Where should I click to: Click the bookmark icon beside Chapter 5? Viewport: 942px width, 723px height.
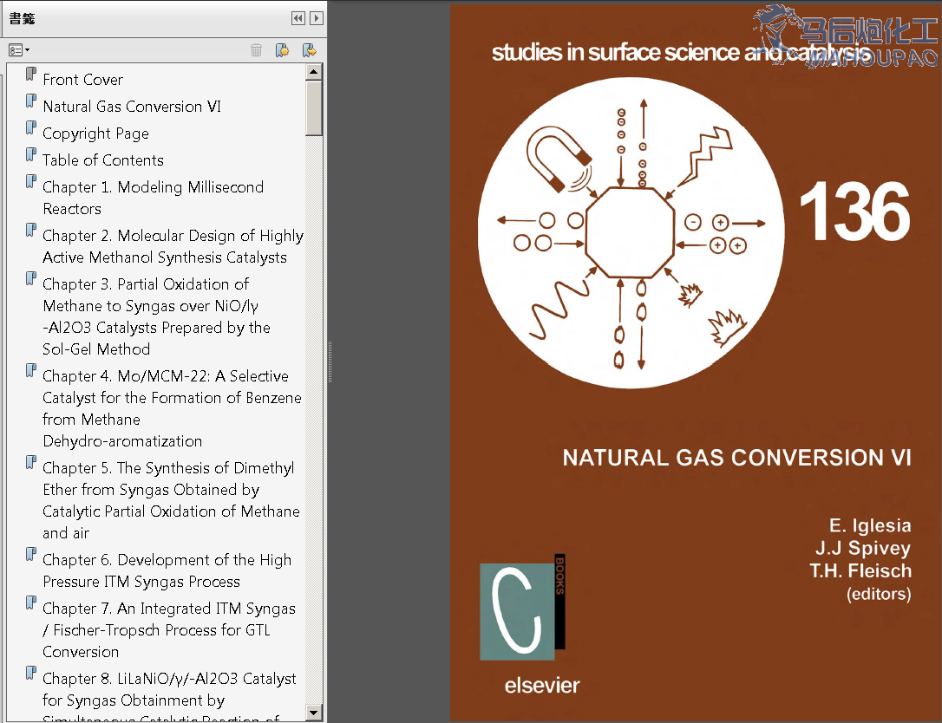pyautogui.click(x=31, y=462)
